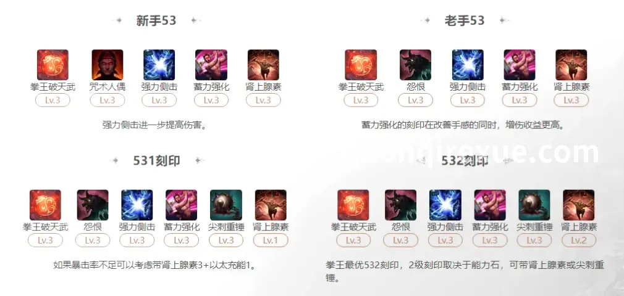The width and height of the screenshot is (624, 296).
Task: Select 肾上腺素 icon in 532刻印 set
Action: click(x=579, y=205)
